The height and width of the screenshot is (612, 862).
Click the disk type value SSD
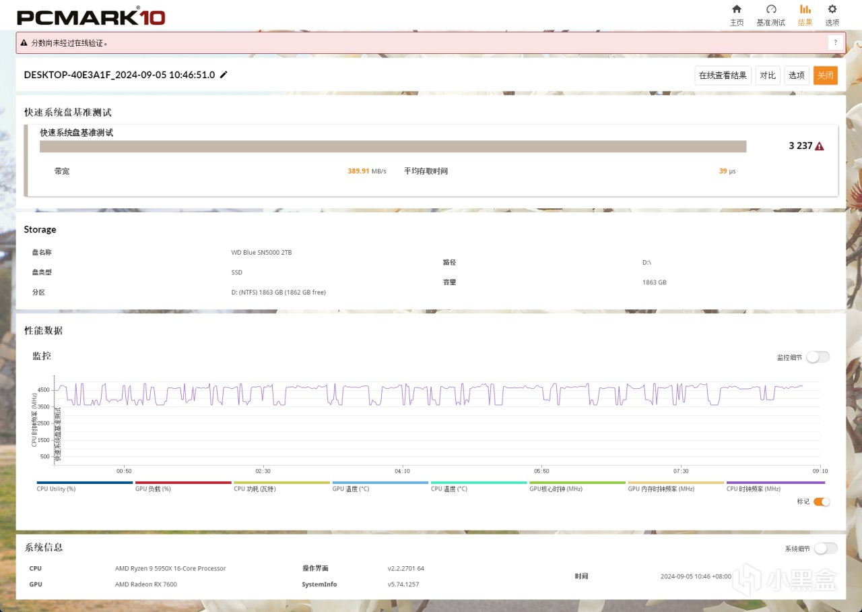pos(236,272)
